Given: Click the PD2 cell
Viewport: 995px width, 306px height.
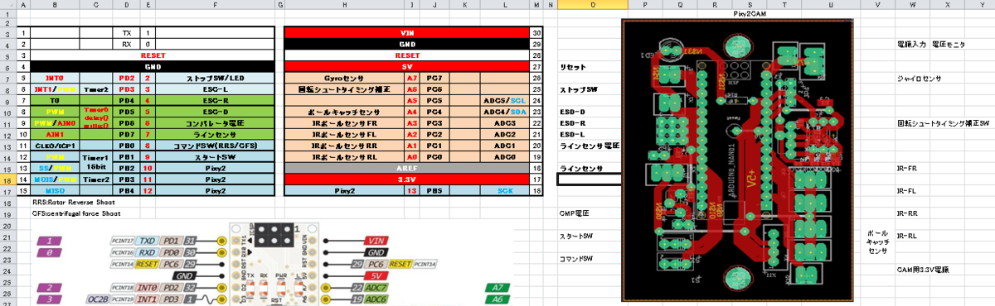Looking at the screenshot, I should 126,78.
